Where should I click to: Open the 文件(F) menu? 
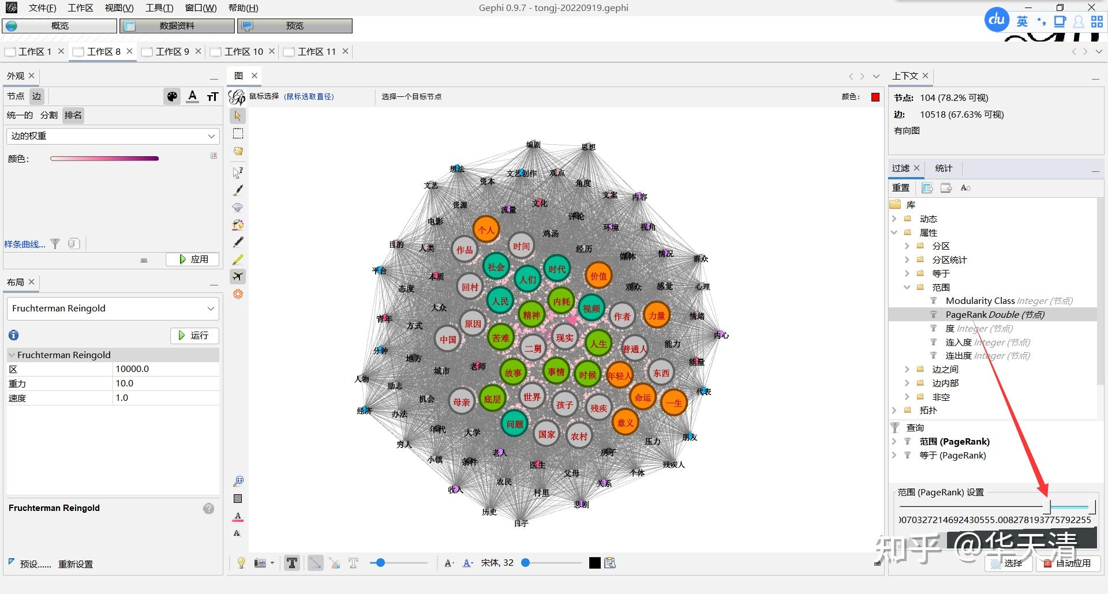(x=42, y=8)
